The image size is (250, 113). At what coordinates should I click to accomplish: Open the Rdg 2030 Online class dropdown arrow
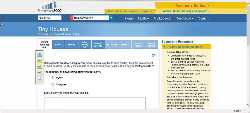tap(111, 18)
